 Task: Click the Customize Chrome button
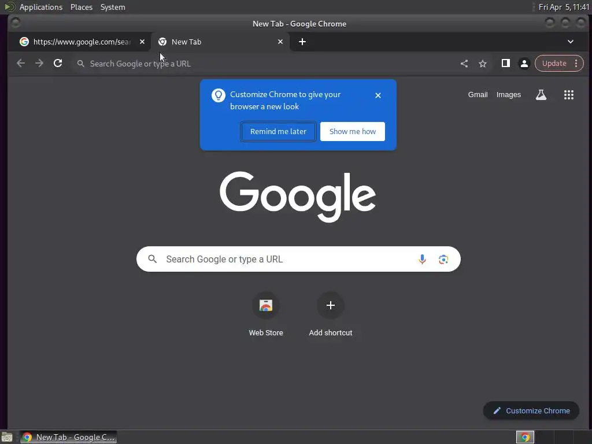click(531, 411)
